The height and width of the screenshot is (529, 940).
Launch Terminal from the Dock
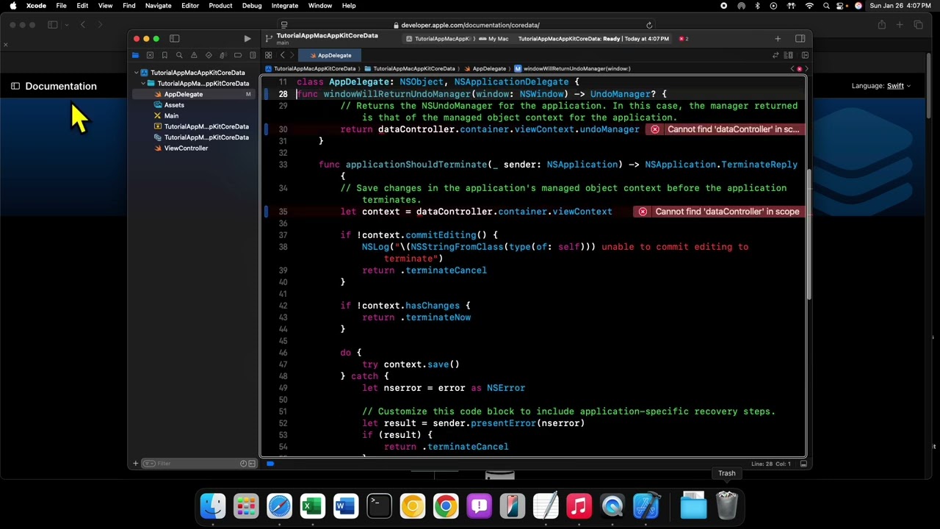(379, 506)
